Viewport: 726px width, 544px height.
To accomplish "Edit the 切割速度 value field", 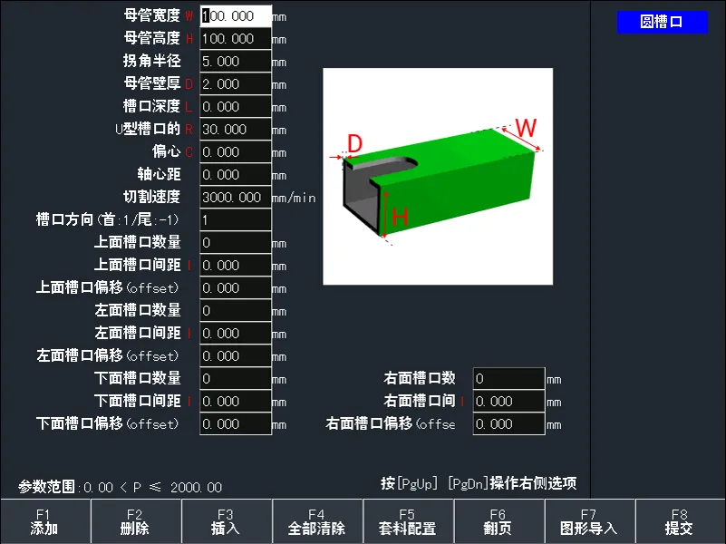I will click(x=236, y=198).
